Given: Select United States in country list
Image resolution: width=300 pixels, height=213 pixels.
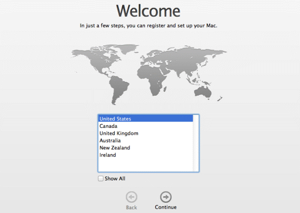Looking at the screenshot, I should pos(145,118).
